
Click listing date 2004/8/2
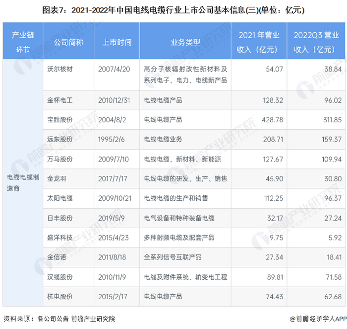tap(112, 120)
